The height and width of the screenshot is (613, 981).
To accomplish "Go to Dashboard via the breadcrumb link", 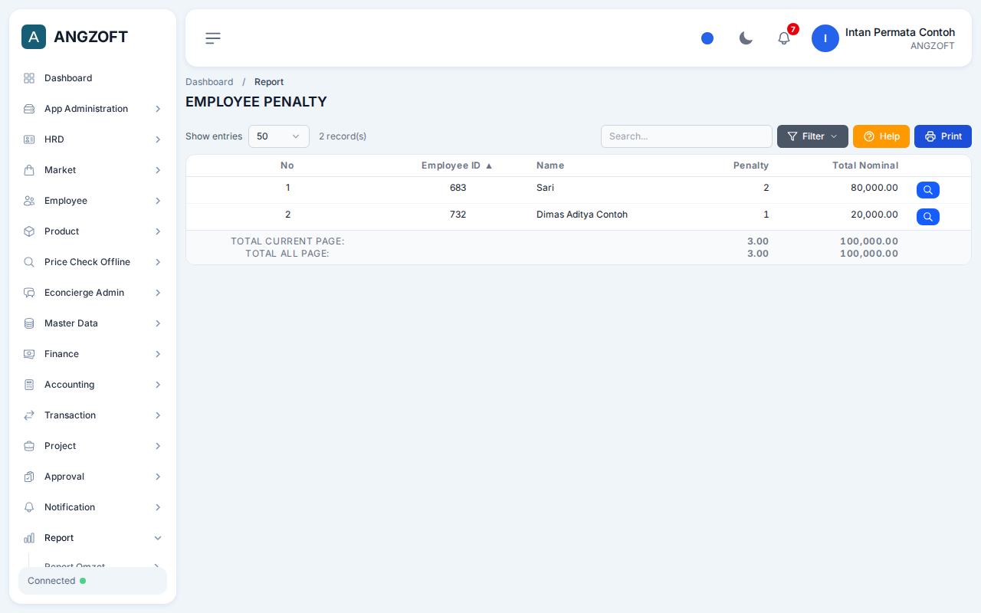I will point(209,82).
